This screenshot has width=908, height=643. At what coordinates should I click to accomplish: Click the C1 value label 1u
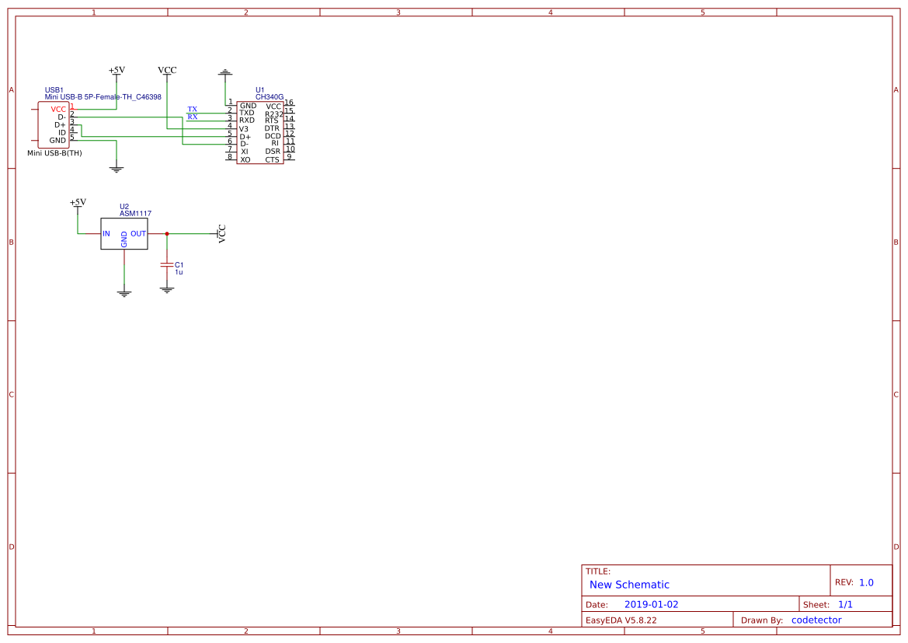pyautogui.click(x=179, y=274)
